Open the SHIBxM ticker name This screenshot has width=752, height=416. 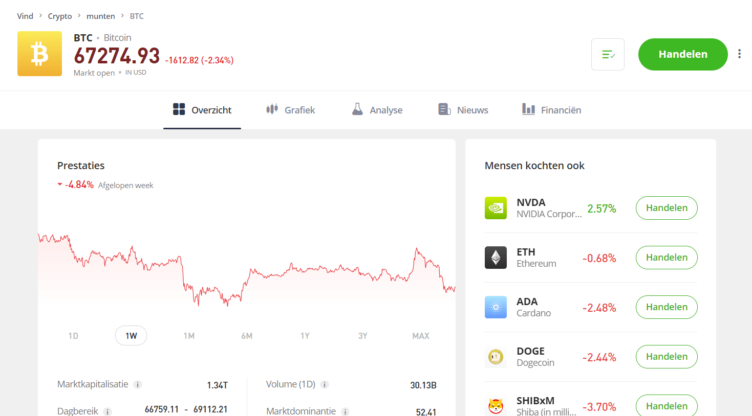pos(535,401)
